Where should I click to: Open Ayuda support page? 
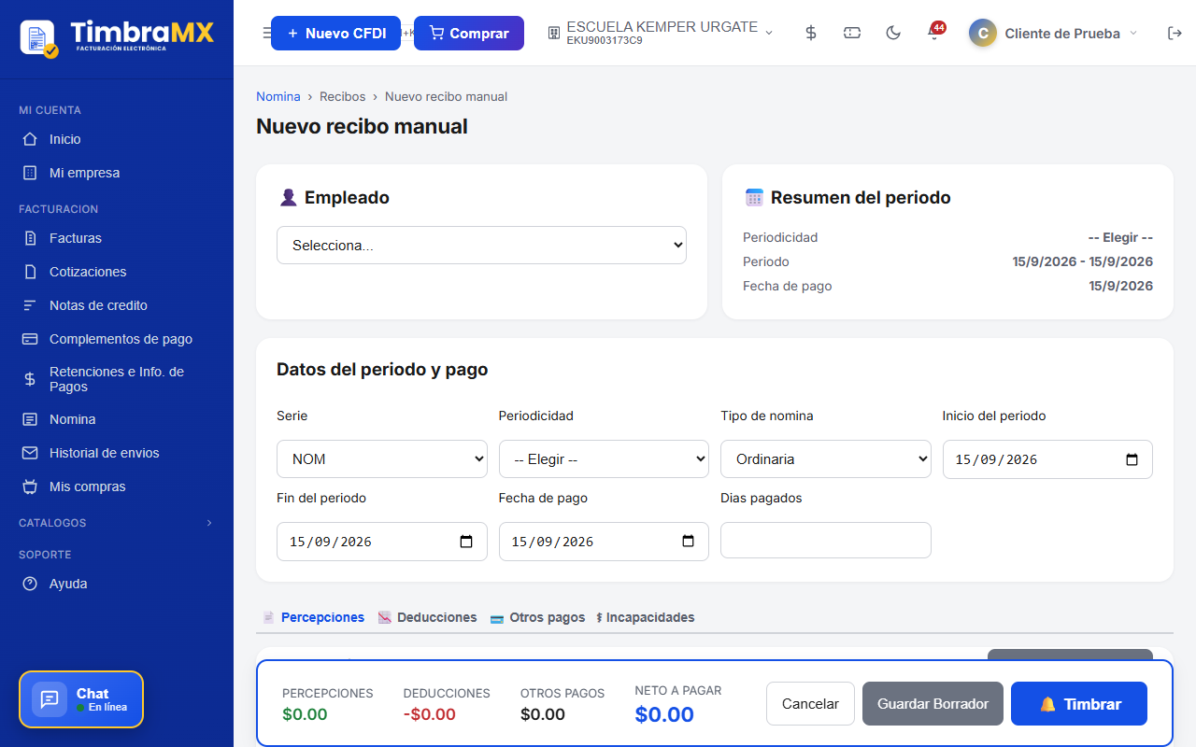pos(117,584)
